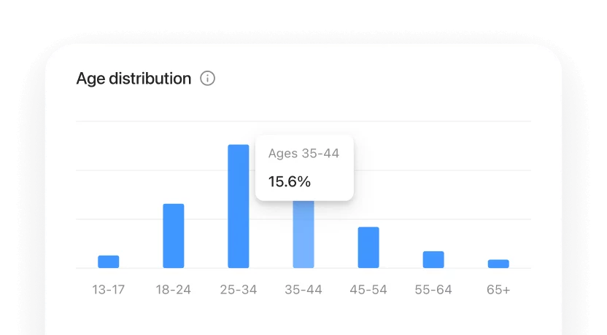Click the Age distribution heading

click(134, 79)
